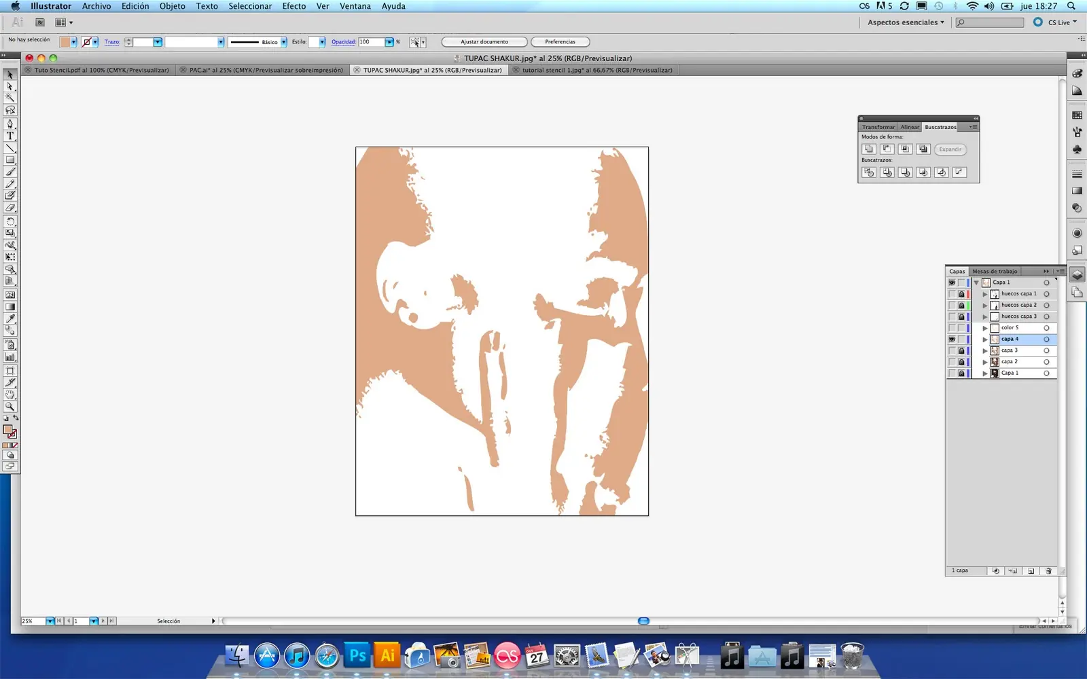Click the Opacidad link in control bar
The image size is (1087, 679).
[344, 42]
